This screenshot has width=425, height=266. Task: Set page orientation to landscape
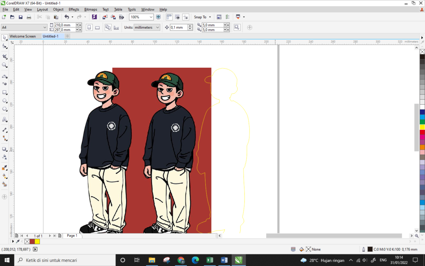point(97,27)
